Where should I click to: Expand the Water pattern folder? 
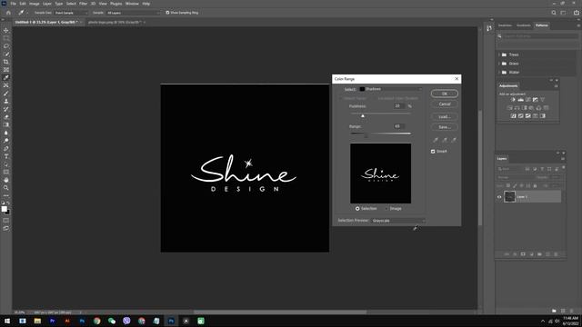[499, 73]
